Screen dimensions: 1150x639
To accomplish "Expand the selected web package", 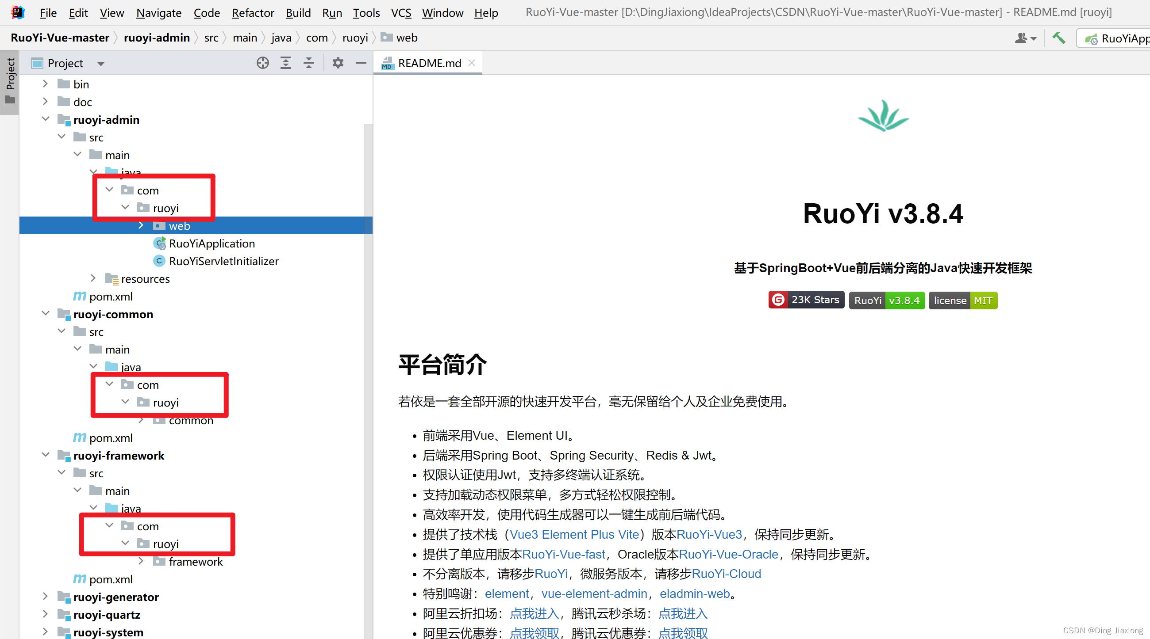I will click(x=141, y=225).
